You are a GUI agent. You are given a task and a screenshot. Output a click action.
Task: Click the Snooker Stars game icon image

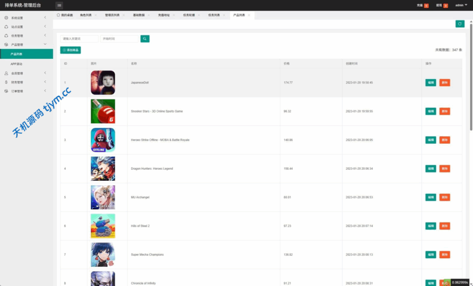click(103, 111)
